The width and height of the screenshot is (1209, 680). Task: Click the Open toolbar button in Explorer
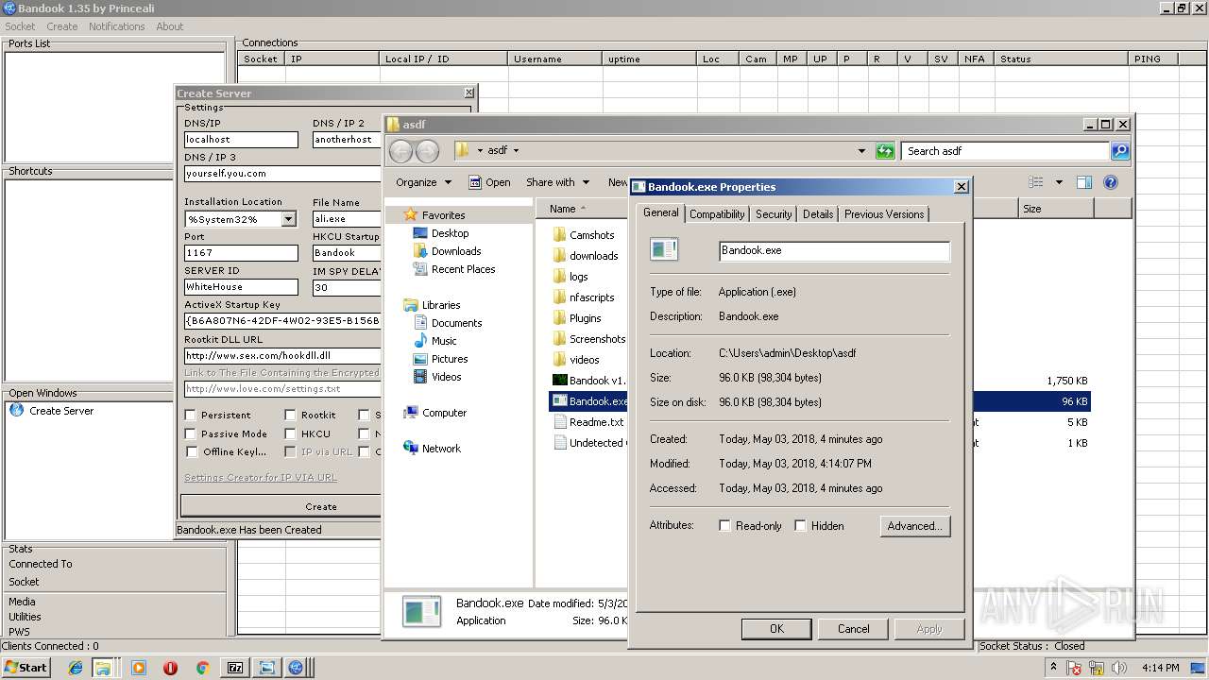(490, 182)
